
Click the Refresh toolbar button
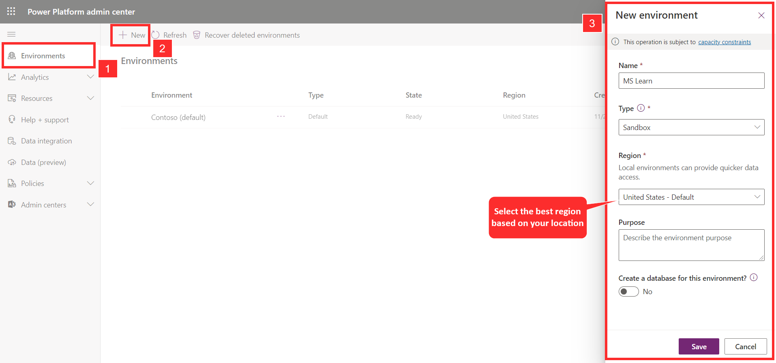[x=169, y=35]
